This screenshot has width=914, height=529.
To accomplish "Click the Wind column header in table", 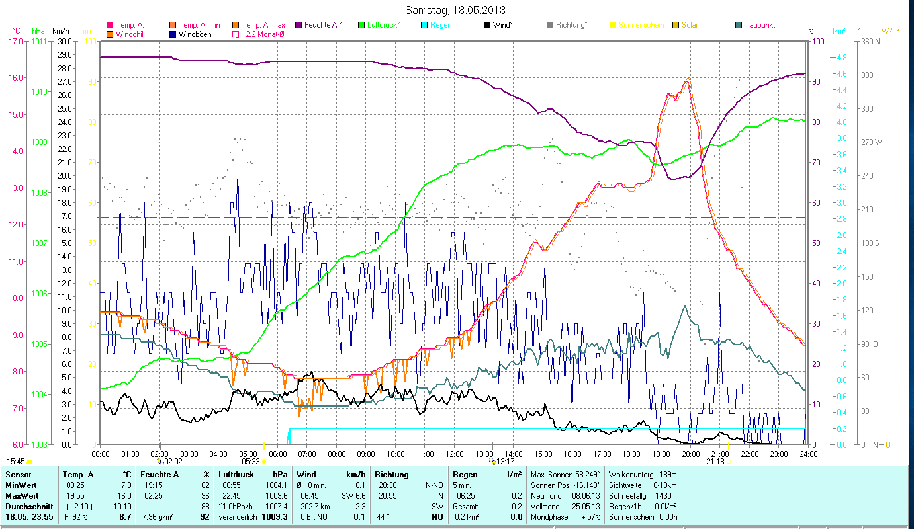I will click(307, 475).
